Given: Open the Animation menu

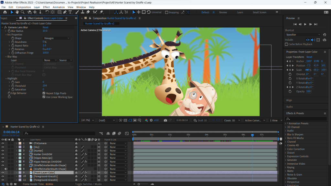Looking at the screenshot, I should [x=59, y=7].
